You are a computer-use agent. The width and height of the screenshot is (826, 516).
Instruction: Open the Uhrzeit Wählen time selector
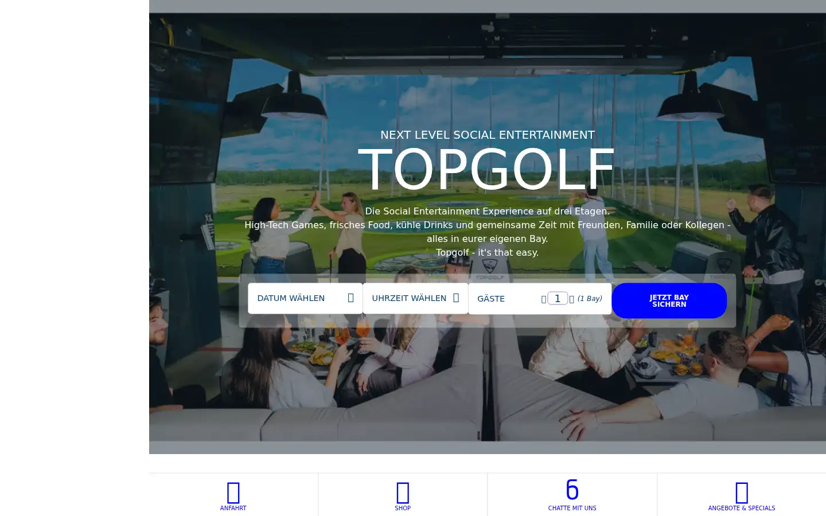(x=415, y=298)
